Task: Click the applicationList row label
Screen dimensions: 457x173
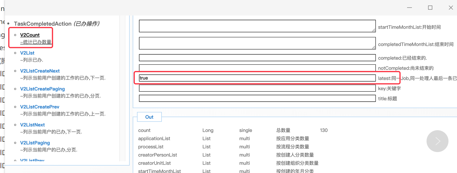Action: (154, 138)
